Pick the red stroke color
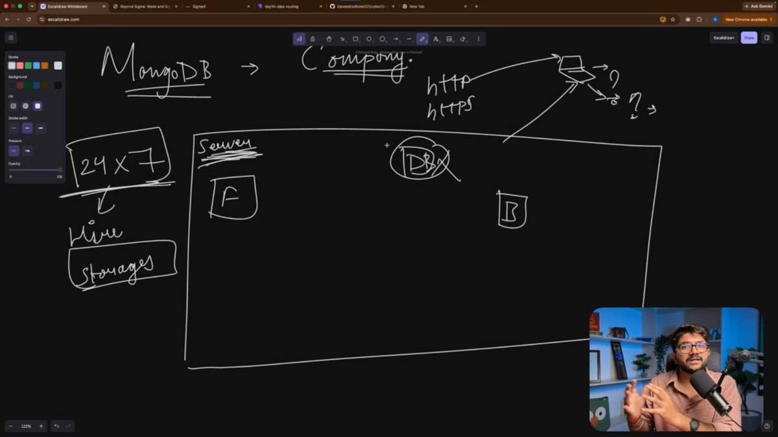Viewport: 778px width, 437px height. point(20,65)
